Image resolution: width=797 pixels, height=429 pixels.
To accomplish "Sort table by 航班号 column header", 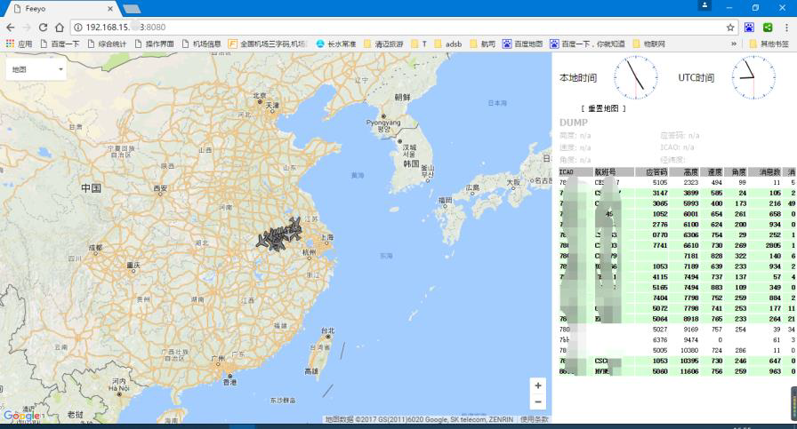I will 614,172.
